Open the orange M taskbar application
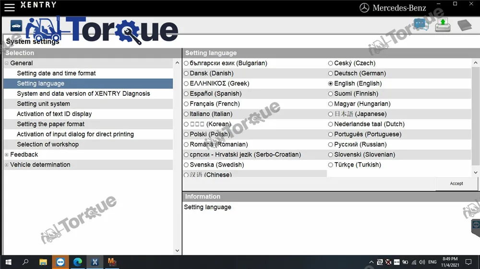 [x=112, y=262]
